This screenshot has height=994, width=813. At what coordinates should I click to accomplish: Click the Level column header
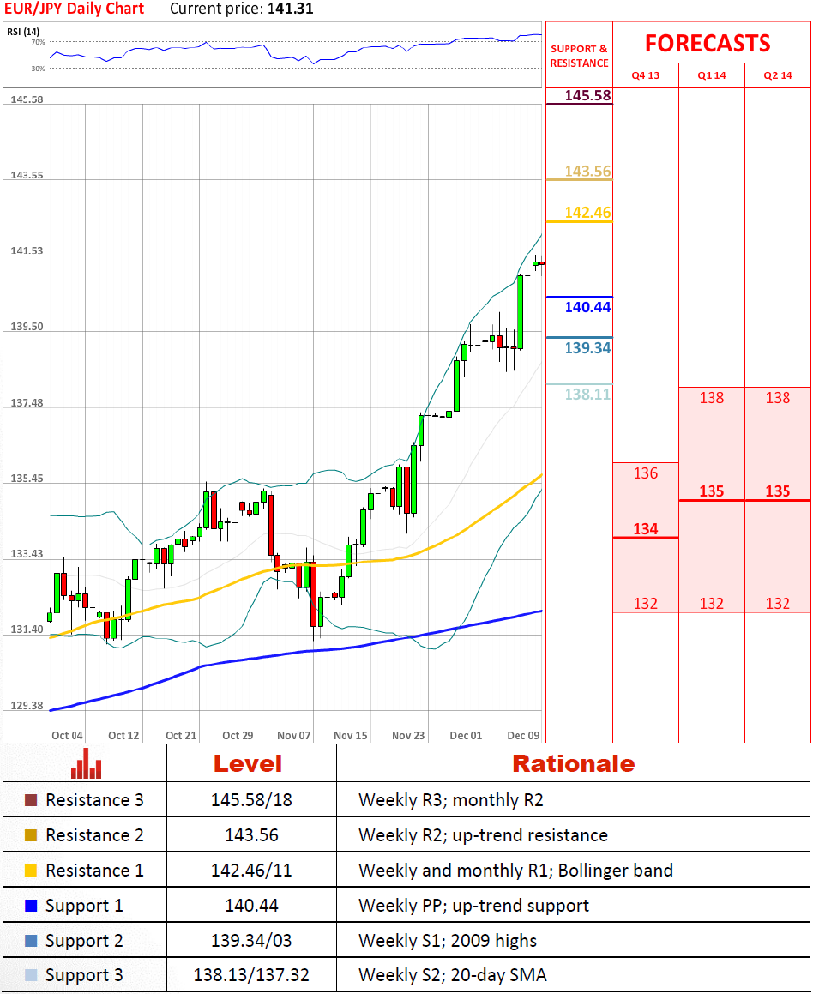247,763
